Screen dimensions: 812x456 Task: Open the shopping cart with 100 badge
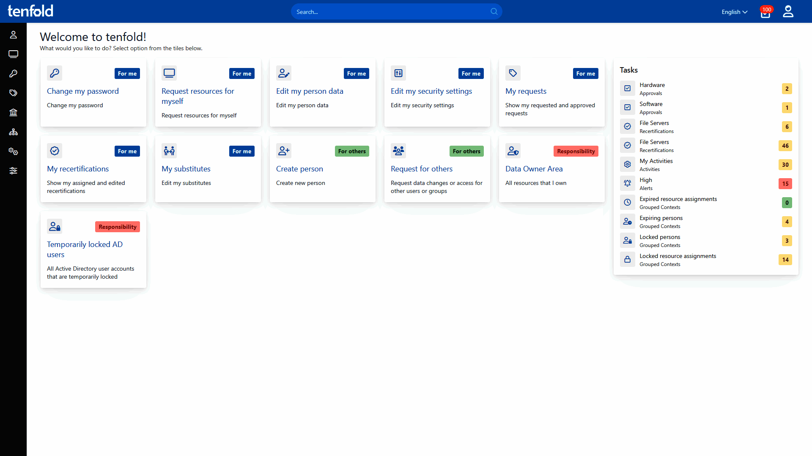coord(765,13)
